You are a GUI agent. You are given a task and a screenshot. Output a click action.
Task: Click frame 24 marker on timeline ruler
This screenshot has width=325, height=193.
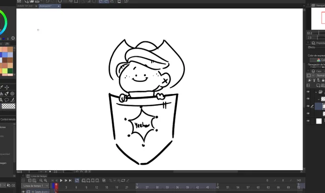137,187
